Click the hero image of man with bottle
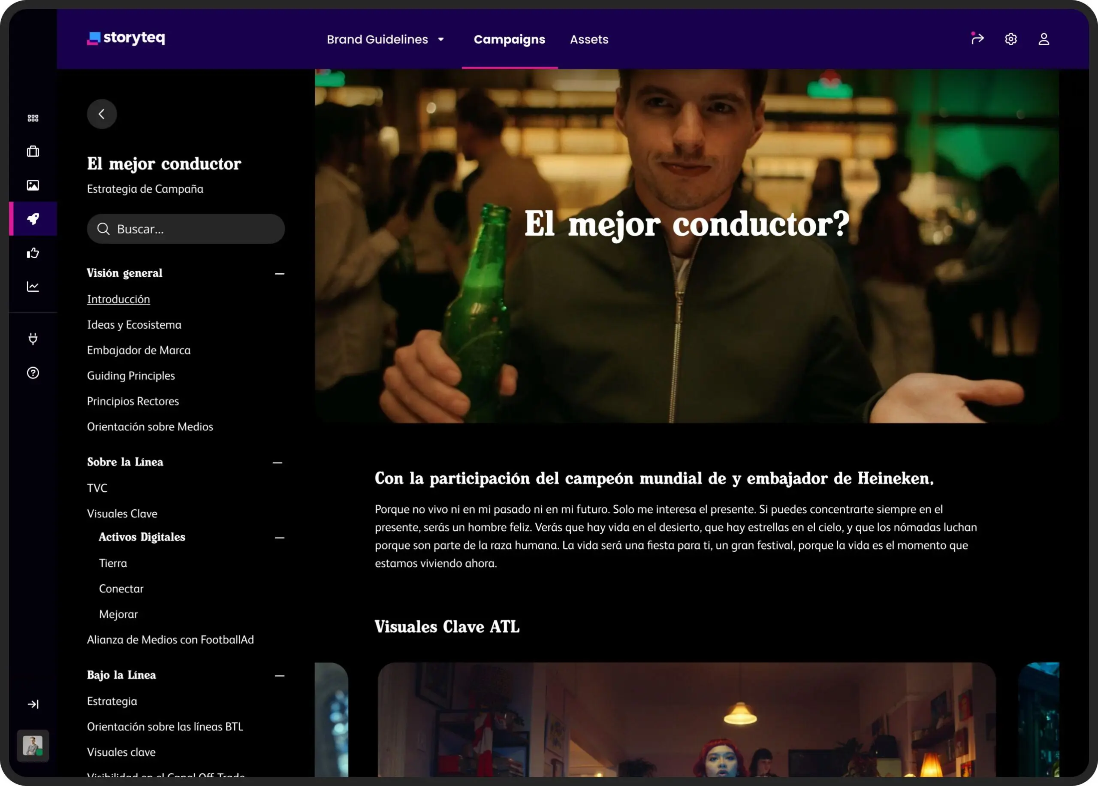 point(687,246)
